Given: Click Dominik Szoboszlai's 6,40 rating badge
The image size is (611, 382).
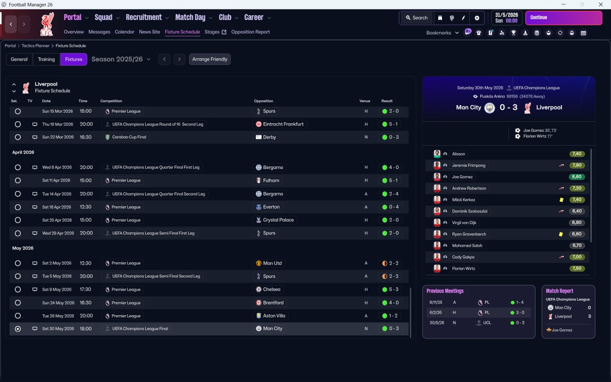Looking at the screenshot, I should (x=576, y=211).
